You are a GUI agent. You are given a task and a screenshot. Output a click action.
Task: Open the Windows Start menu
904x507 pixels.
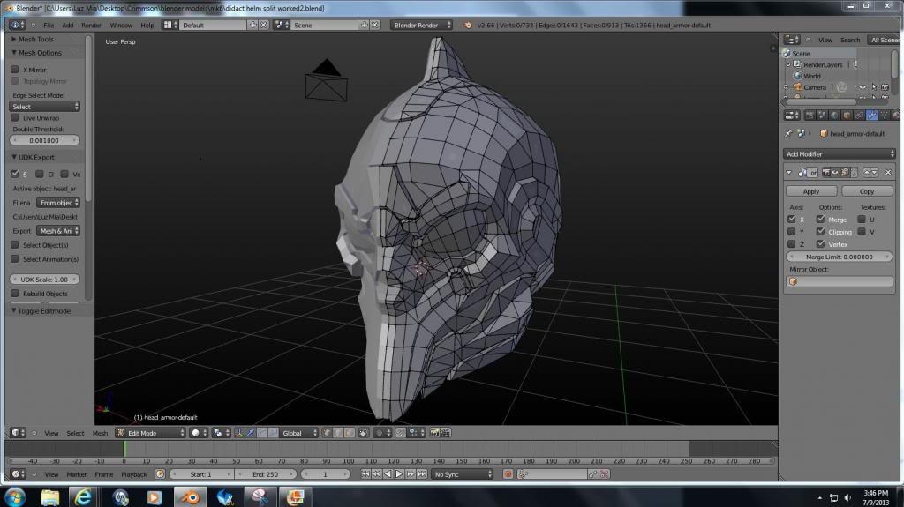15,496
